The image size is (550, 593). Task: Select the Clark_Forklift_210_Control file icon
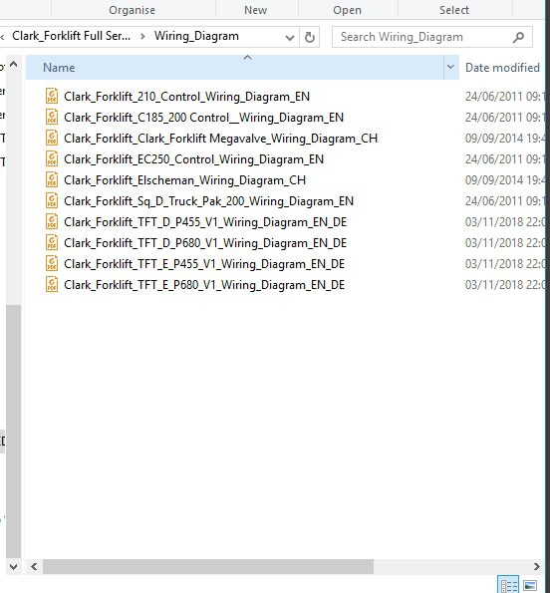tap(52, 96)
